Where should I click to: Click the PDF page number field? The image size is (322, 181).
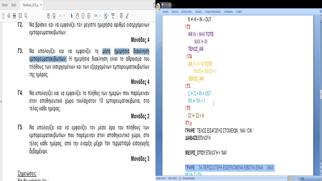tap(60, 16)
